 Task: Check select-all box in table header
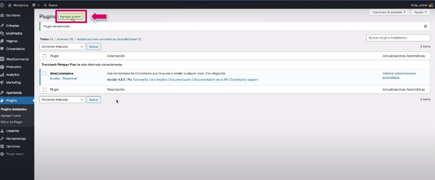point(45,56)
